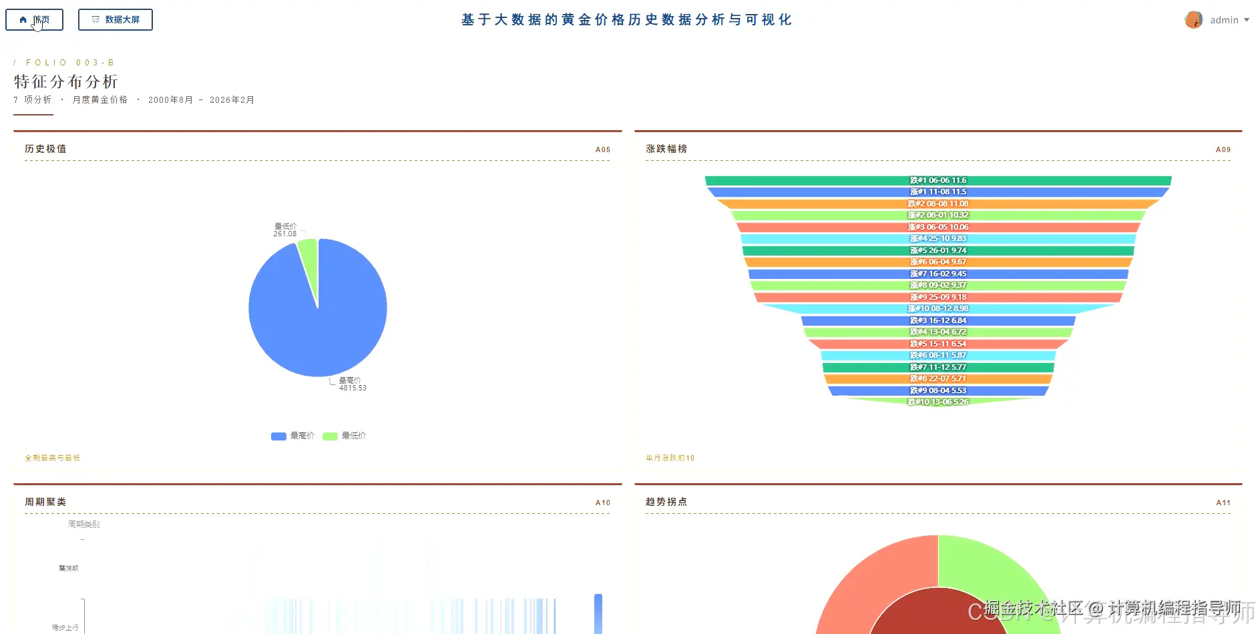Select funnel bar 跌#8 22-07 5.71
This screenshot has height=634, width=1258.
tap(938, 379)
